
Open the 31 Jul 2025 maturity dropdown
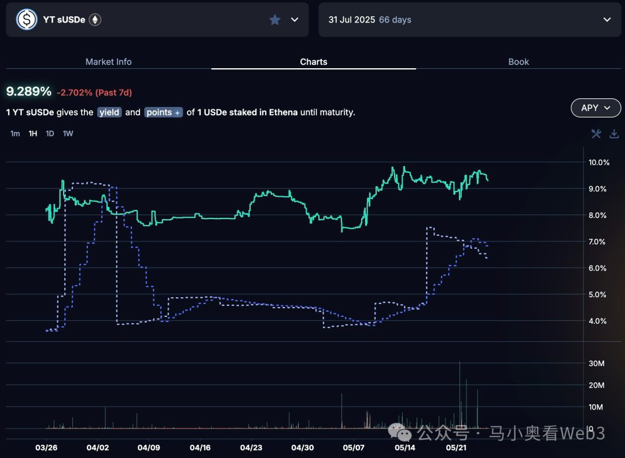click(607, 20)
